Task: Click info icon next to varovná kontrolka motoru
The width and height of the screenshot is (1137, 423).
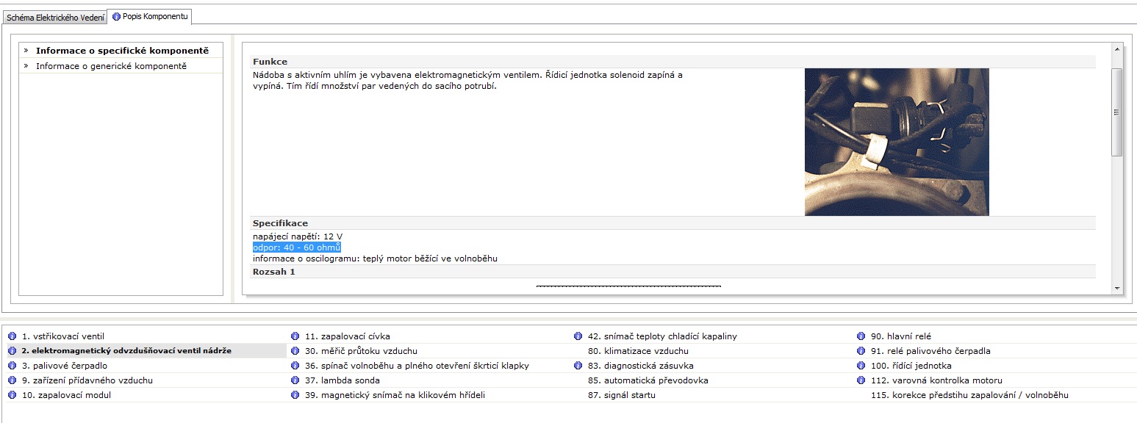Action: [861, 380]
